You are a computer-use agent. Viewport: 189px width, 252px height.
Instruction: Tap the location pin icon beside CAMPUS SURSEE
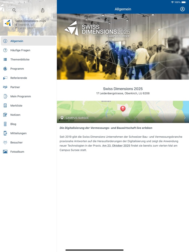pos(62,118)
